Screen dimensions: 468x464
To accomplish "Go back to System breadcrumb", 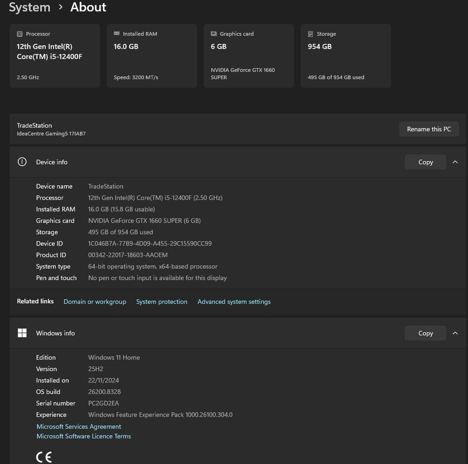I will (x=30, y=7).
